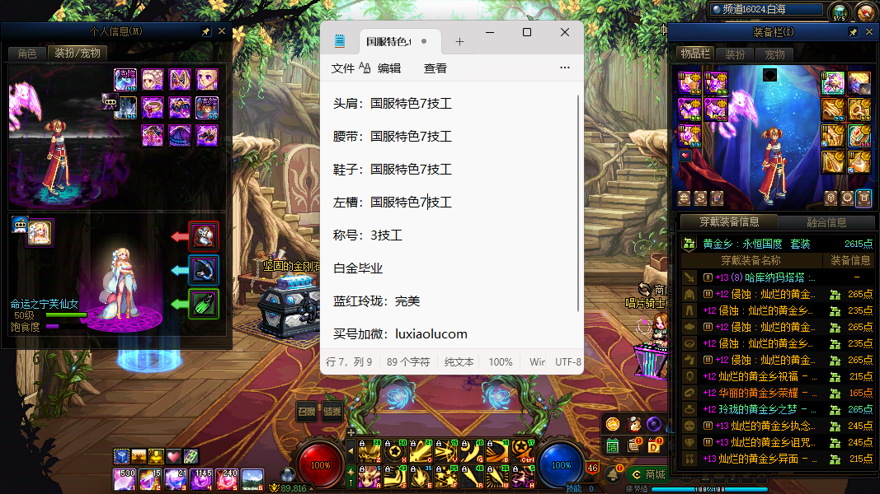Open the 100% zoom level selector
The width and height of the screenshot is (880, 494).
(500, 361)
